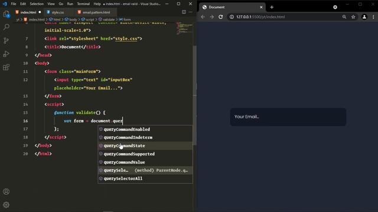This screenshot has height=212, width=378.
Task: Click the Your Email input field
Action: [288, 117]
